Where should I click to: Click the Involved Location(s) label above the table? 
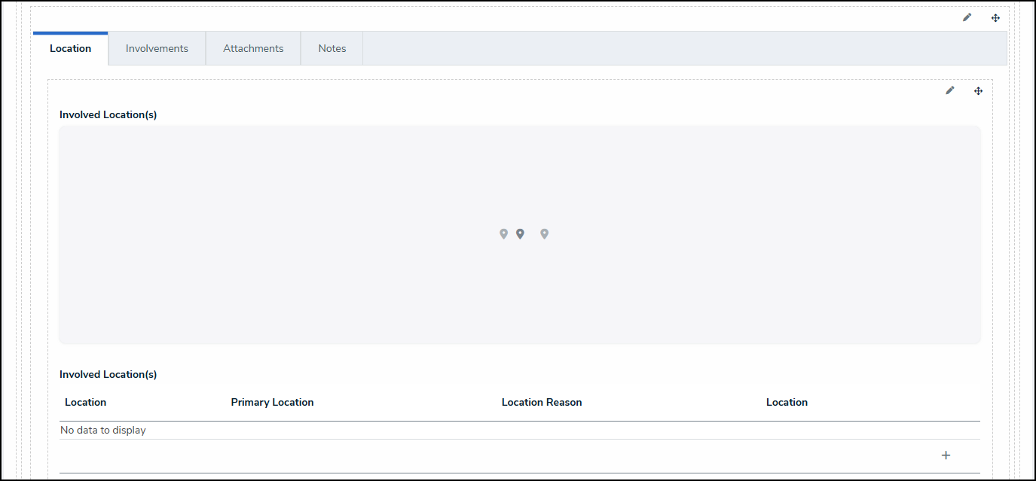[x=108, y=374]
